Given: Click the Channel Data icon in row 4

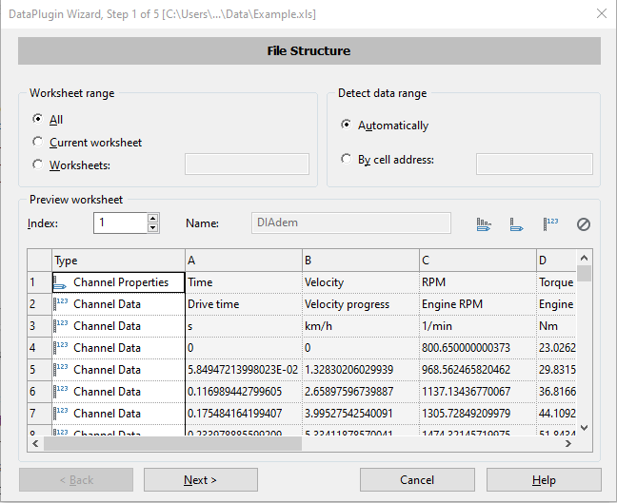Looking at the screenshot, I should (x=61, y=348).
